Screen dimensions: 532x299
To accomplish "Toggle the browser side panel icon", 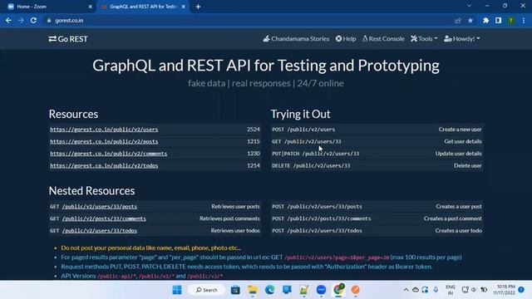I will (x=498, y=20).
